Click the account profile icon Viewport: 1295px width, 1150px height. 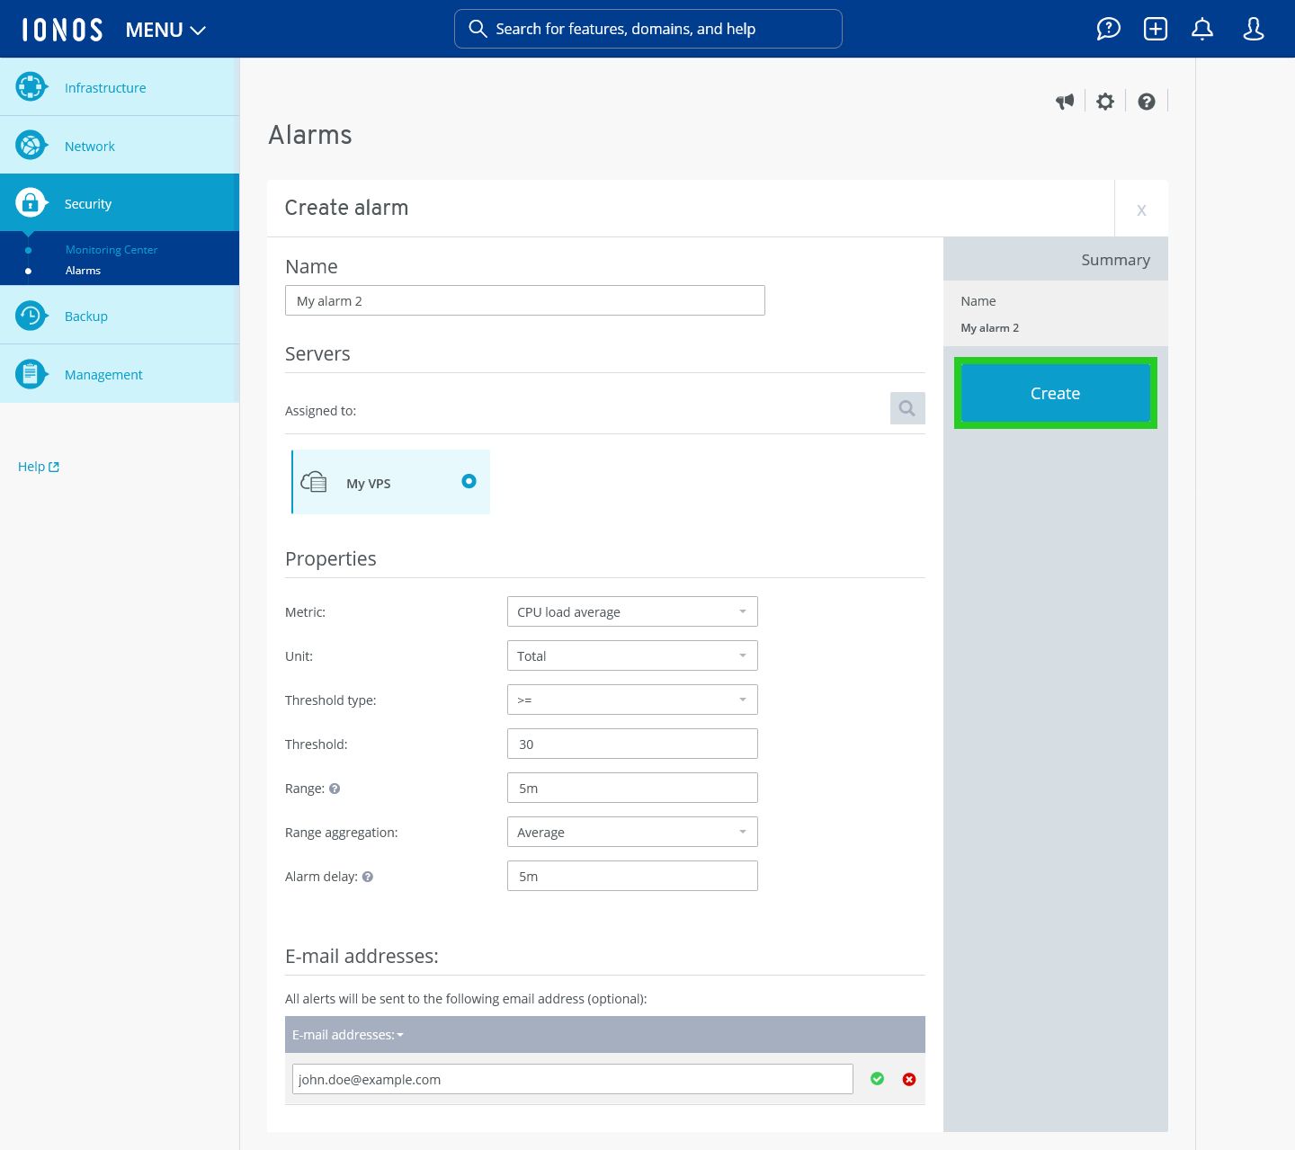point(1253,29)
